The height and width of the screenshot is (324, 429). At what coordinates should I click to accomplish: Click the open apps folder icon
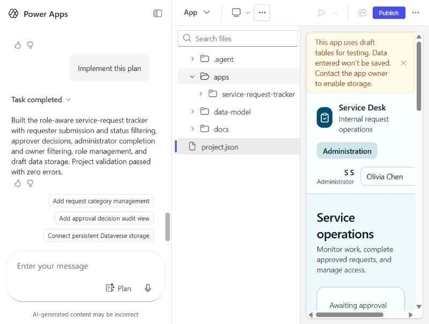[x=205, y=76]
